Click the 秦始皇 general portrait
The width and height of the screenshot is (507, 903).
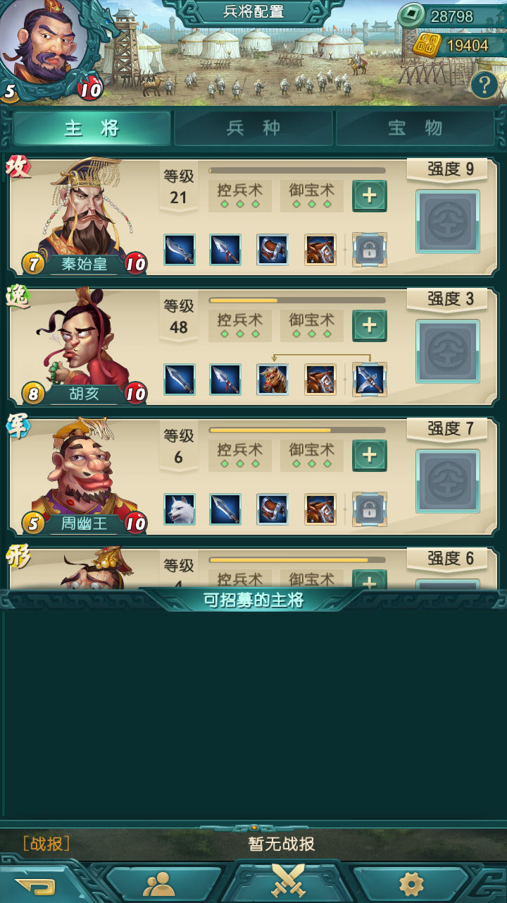click(x=83, y=212)
